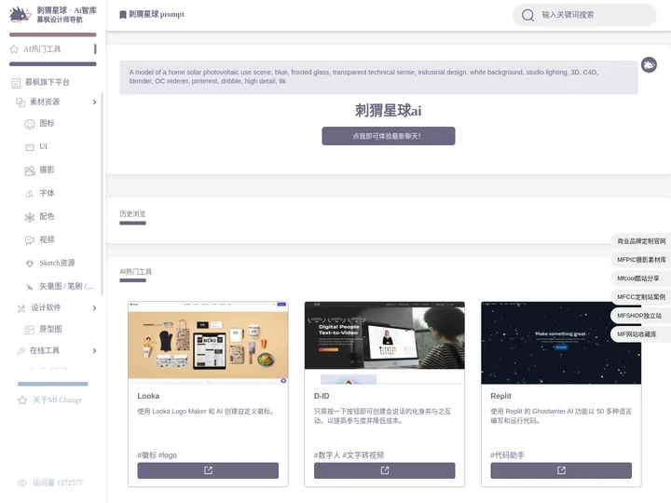Click the bookmark icon before 刺猬星球 prompt
This screenshot has width=671, height=503.
tap(123, 15)
